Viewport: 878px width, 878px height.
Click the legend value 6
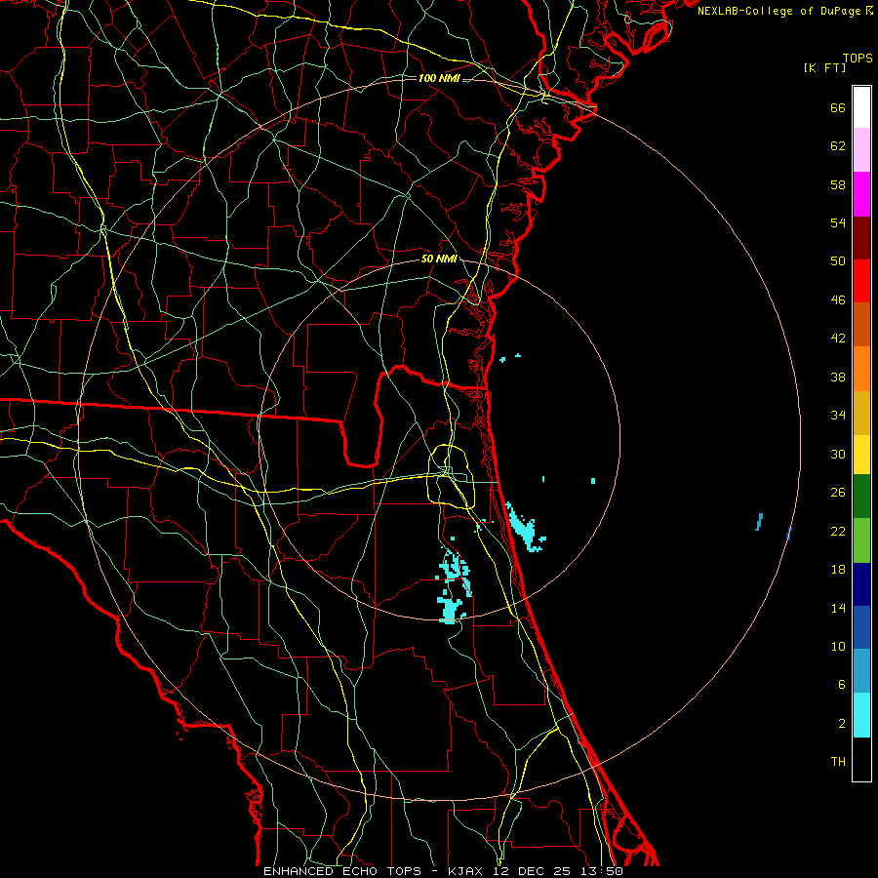tap(841, 684)
